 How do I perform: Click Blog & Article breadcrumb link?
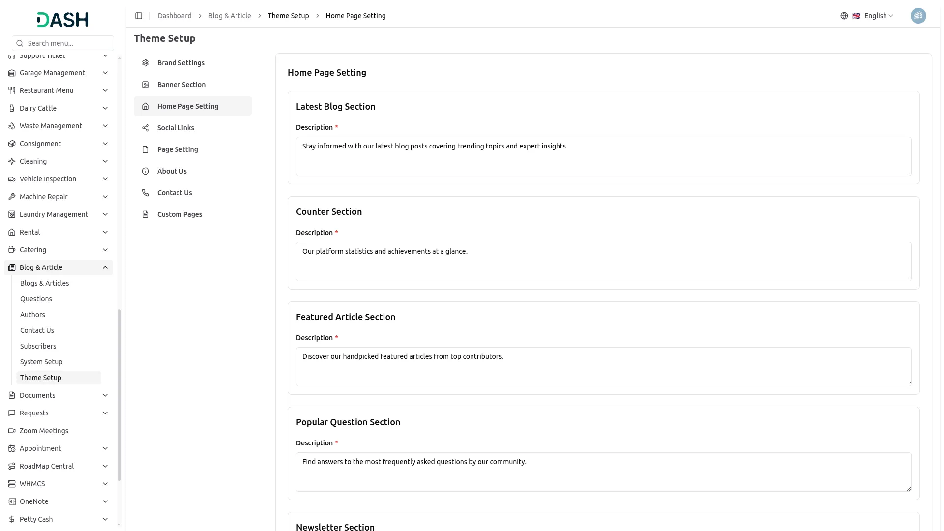[x=230, y=16]
